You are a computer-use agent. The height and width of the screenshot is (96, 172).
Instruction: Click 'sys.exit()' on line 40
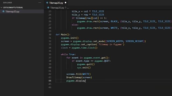(x=84, y=67)
